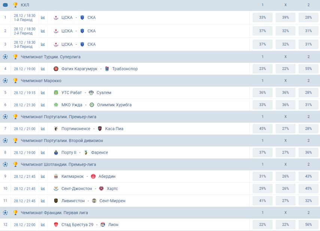Open statistics chart for Стад Брестуа 29 - Лион
Screen dimensions: 320x231
pyautogui.click(x=43, y=225)
